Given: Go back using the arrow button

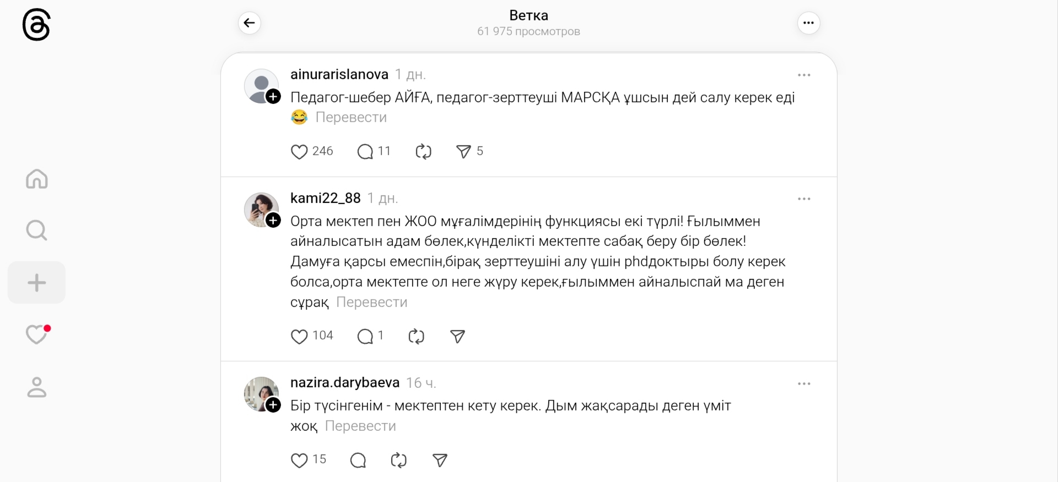Looking at the screenshot, I should coord(250,23).
